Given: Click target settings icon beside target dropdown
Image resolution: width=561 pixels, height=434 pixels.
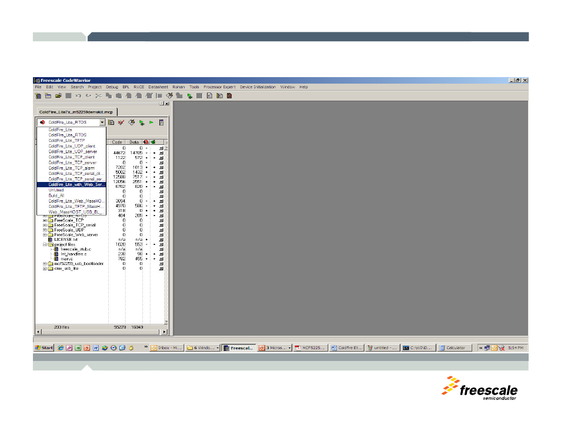Looking at the screenshot, I should (111, 122).
